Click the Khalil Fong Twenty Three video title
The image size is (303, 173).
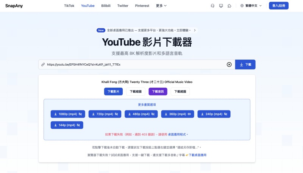(x=147, y=82)
